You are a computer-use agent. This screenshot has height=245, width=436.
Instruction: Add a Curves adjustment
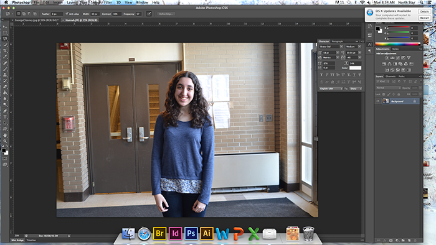pyautogui.click(x=398, y=58)
